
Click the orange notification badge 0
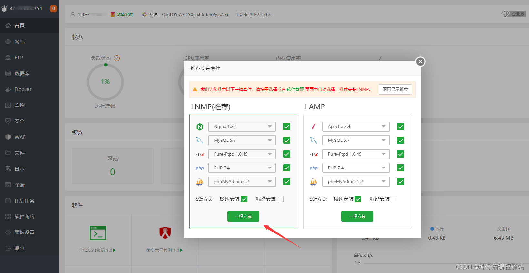[54, 9]
